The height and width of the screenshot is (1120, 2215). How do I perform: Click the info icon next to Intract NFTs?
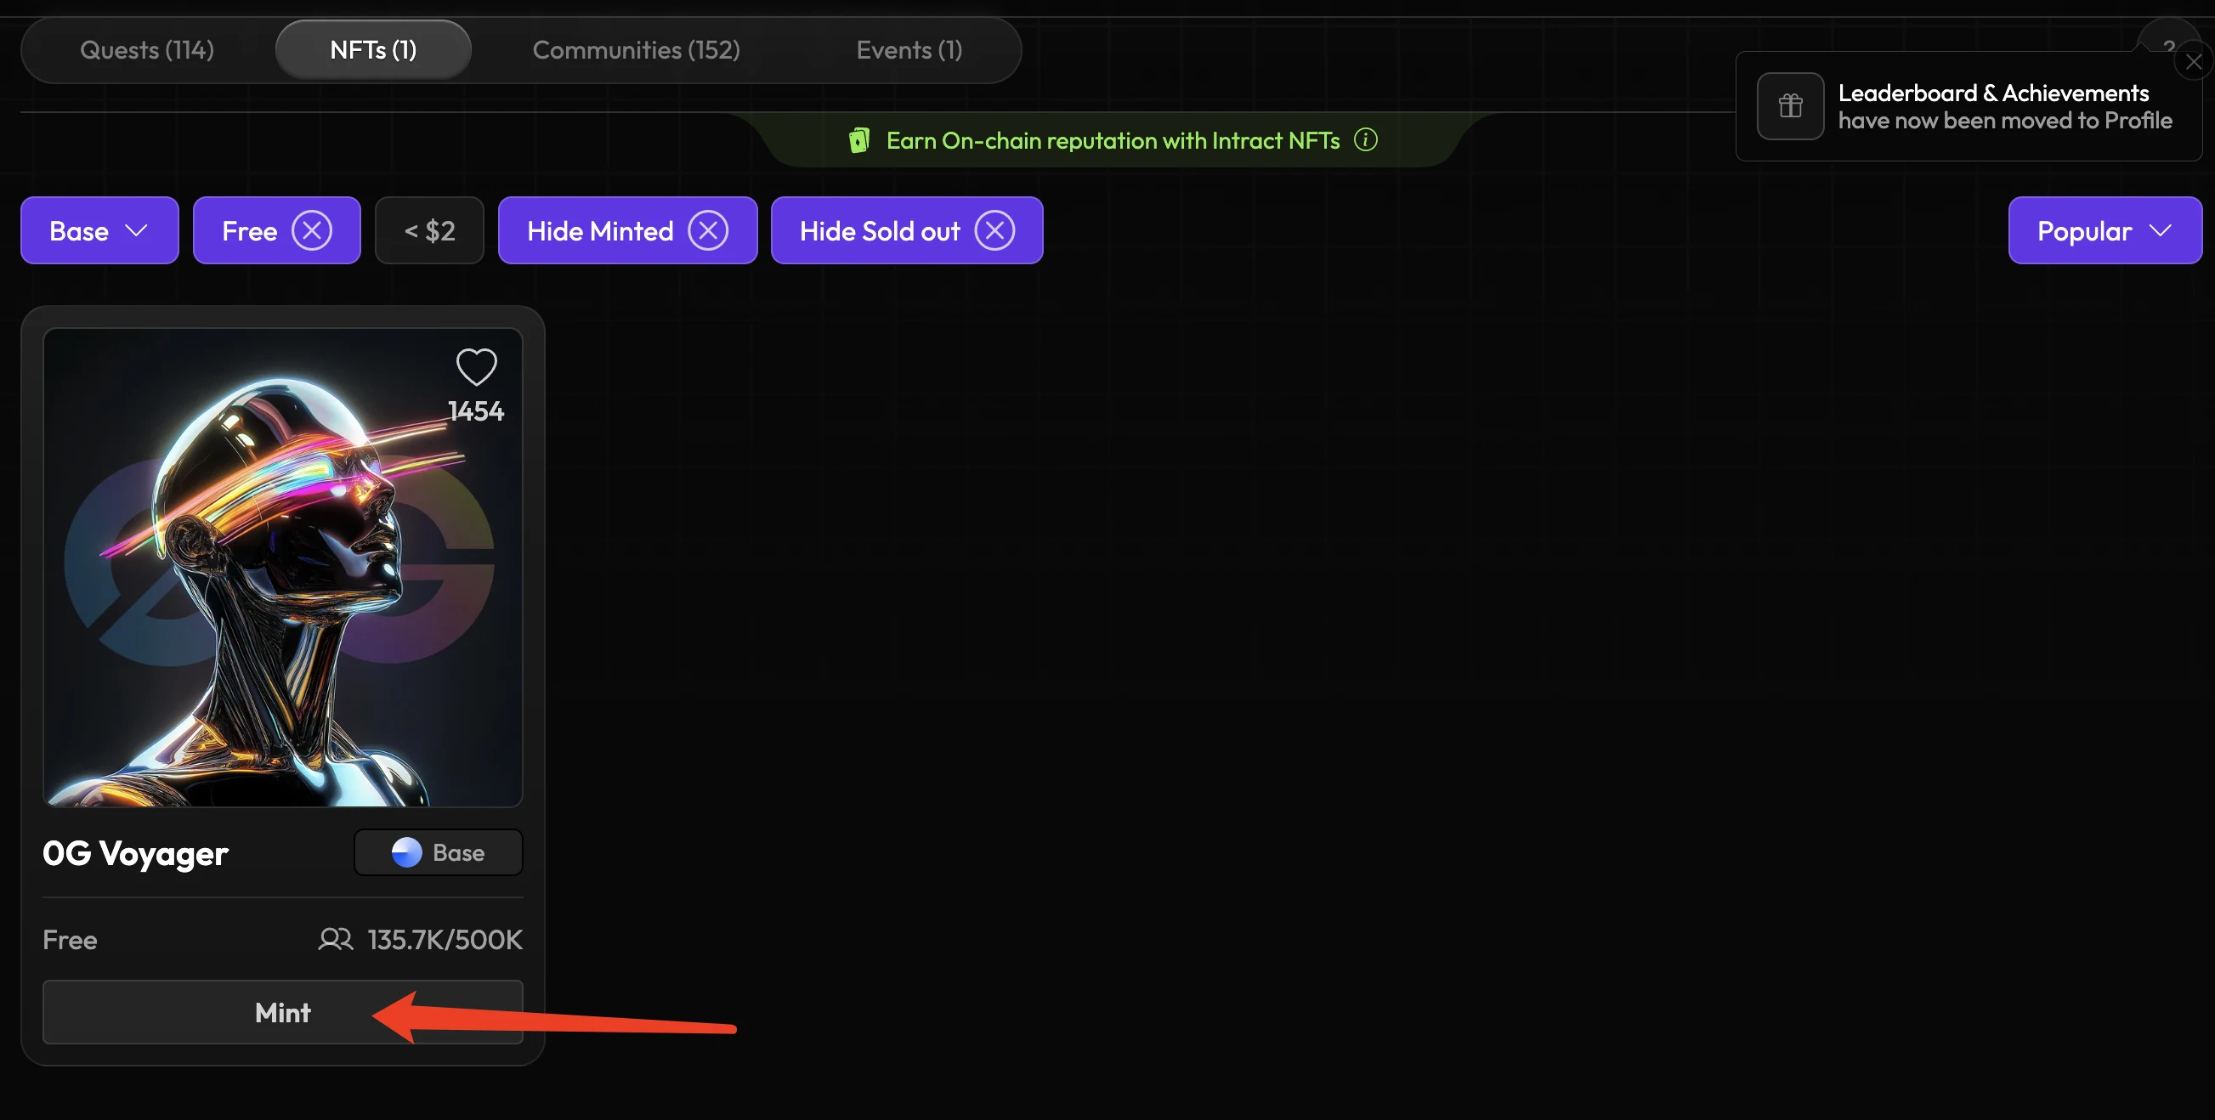click(x=1362, y=139)
